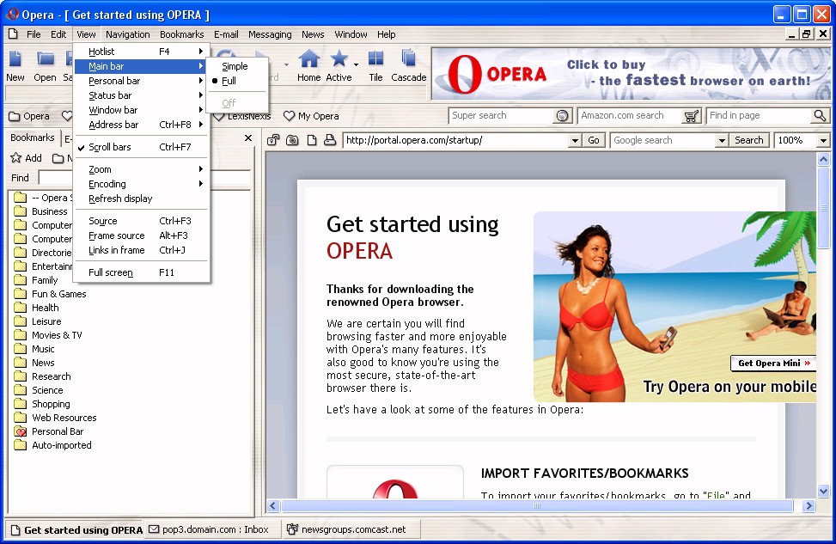Open the Navigation menu
This screenshot has width=836, height=544.
(x=127, y=34)
